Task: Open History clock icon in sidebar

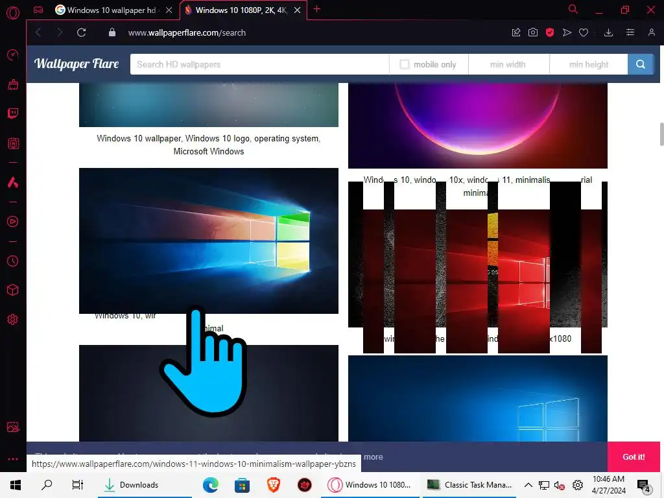Action: point(13,261)
